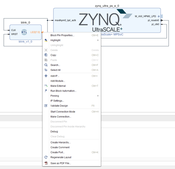Click the Save as PDF File icon
Viewport: 175px width, 169px height.
(x=46, y=163)
